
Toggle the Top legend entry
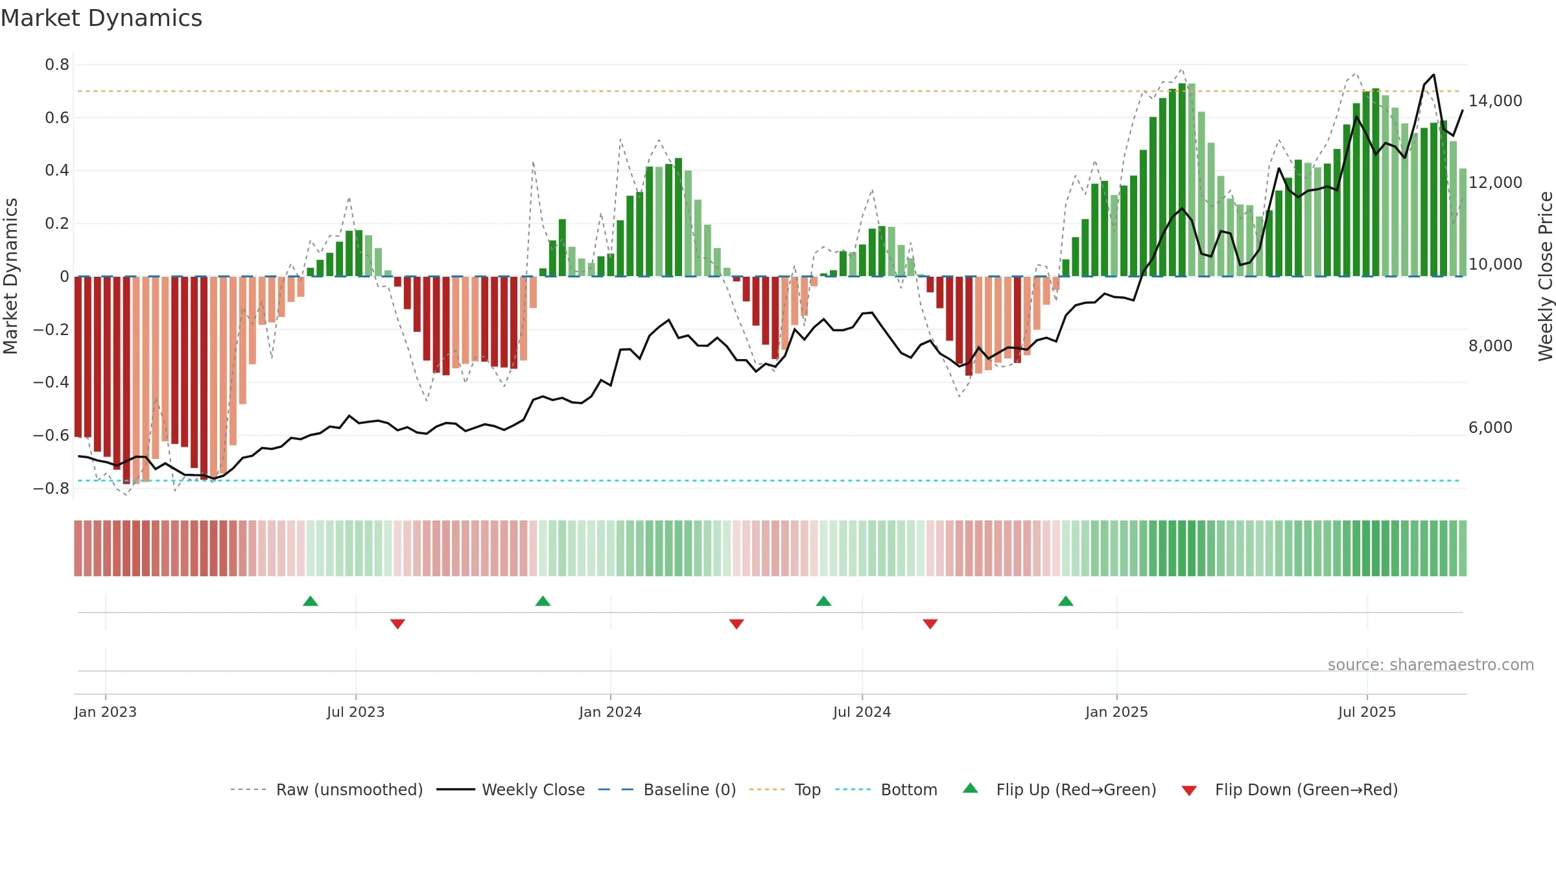(785, 789)
